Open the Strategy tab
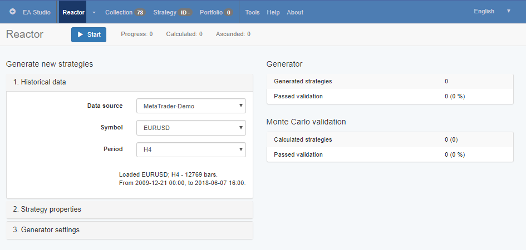Image resolution: width=526 pixels, height=250 pixels. click(164, 12)
